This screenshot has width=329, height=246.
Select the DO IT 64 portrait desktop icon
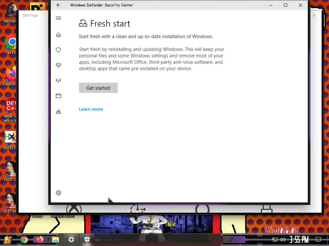point(10,203)
